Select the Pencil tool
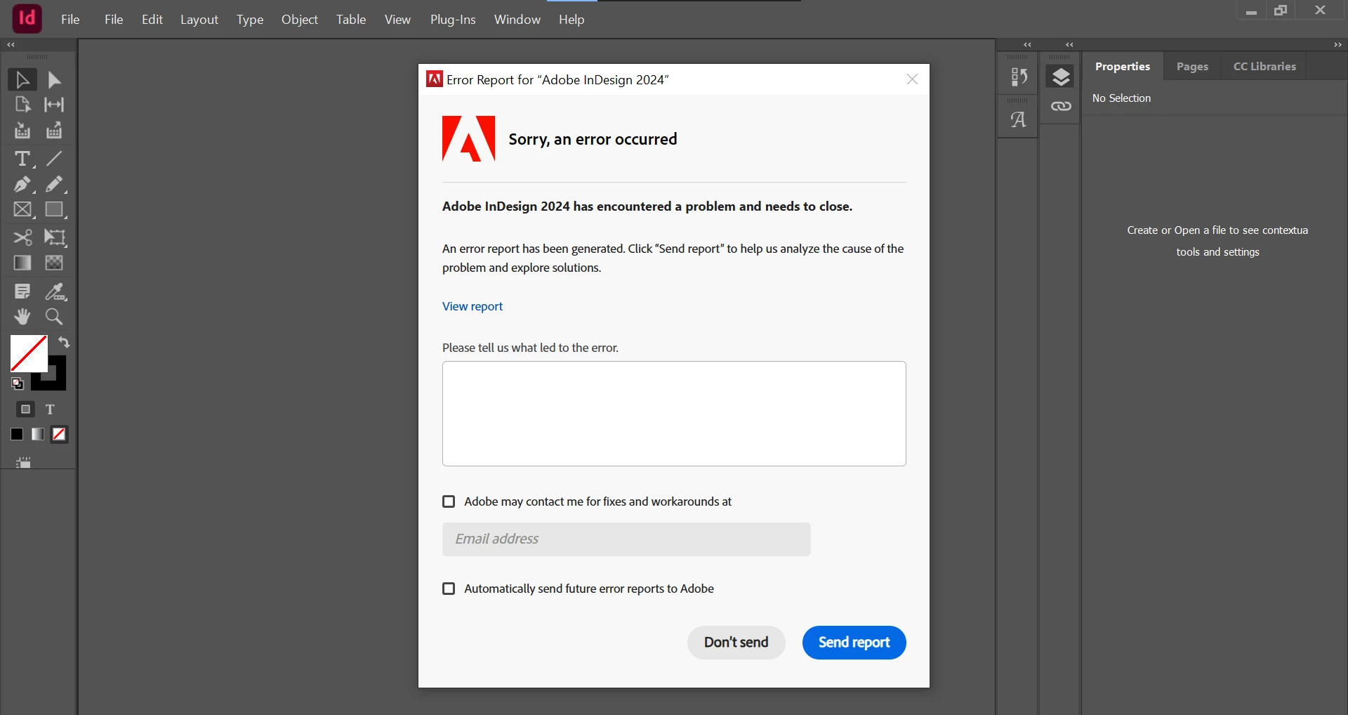The width and height of the screenshot is (1348, 715). (54, 184)
